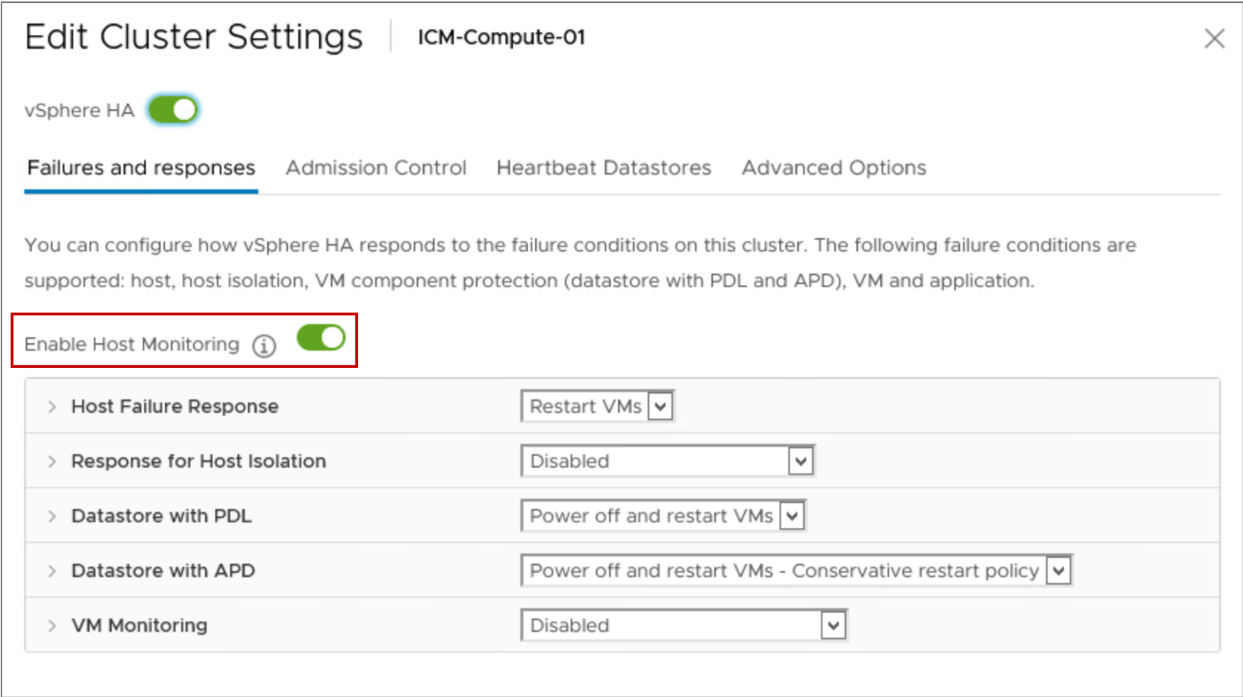The image size is (1243, 697).
Task: Open the VM Monitoring Disabled dropdown
Action: tap(684, 625)
